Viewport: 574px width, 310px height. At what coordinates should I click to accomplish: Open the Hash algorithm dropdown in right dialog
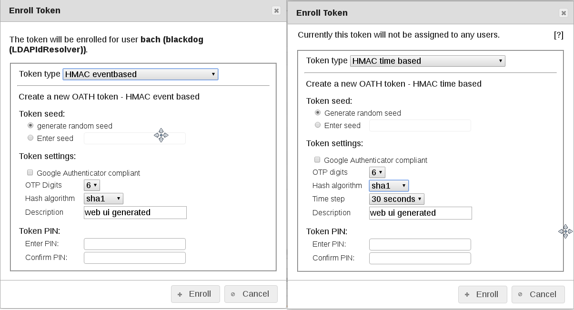[x=389, y=186]
